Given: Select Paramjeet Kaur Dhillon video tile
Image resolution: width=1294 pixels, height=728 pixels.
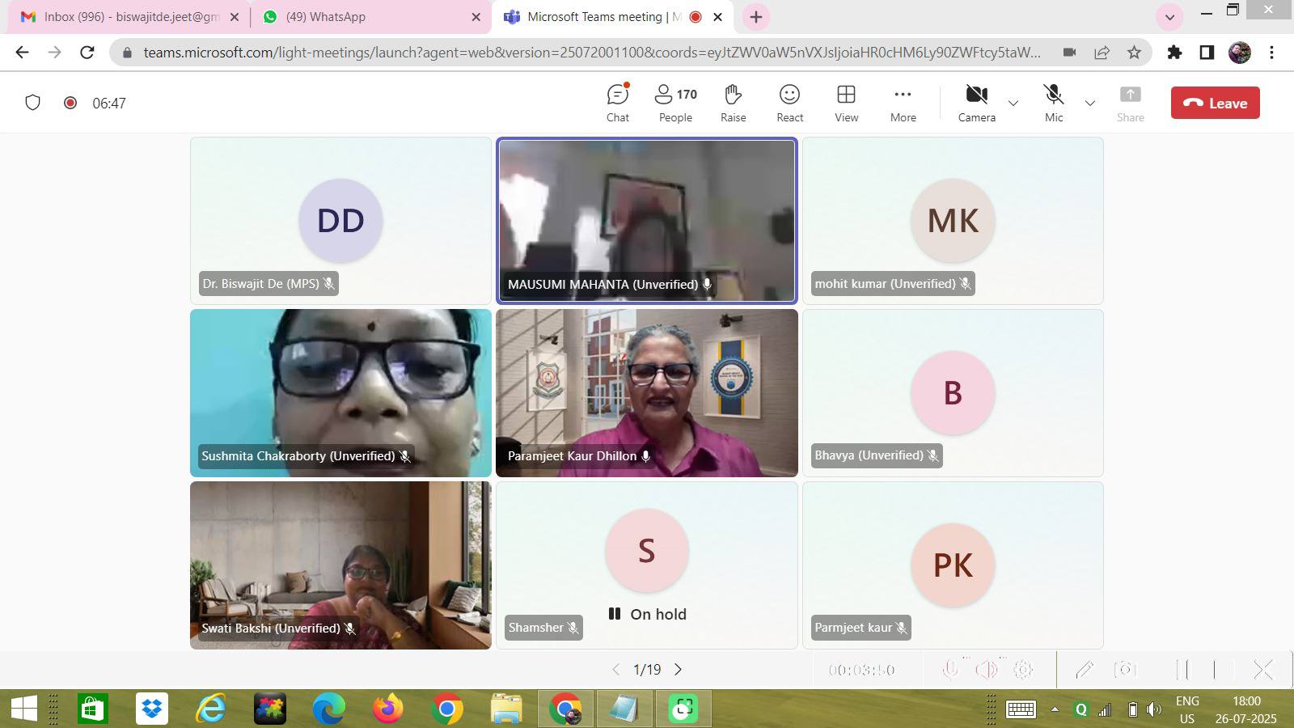Looking at the screenshot, I should (646, 393).
